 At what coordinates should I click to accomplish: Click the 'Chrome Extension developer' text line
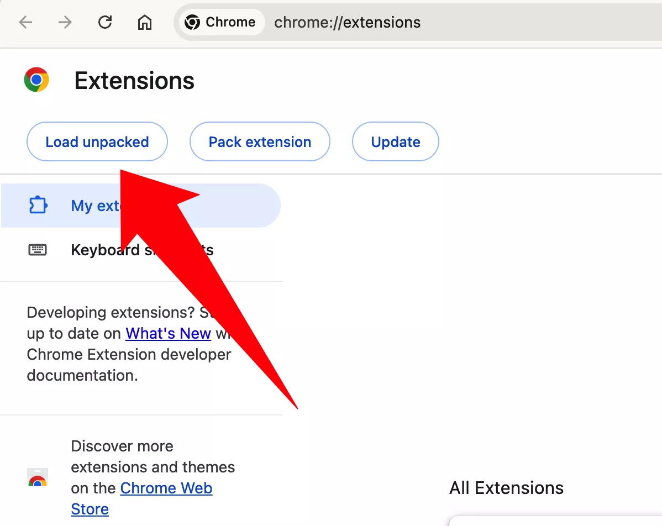click(129, 354)
